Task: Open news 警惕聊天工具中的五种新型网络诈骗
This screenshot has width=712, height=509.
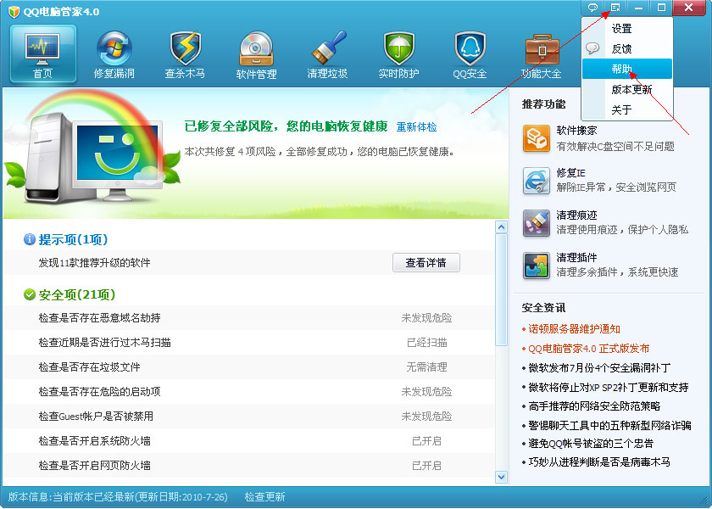Action: point(609,425)
